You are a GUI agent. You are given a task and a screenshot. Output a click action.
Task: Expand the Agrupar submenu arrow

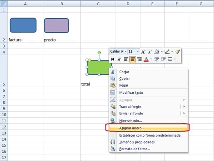pos(184,100)
